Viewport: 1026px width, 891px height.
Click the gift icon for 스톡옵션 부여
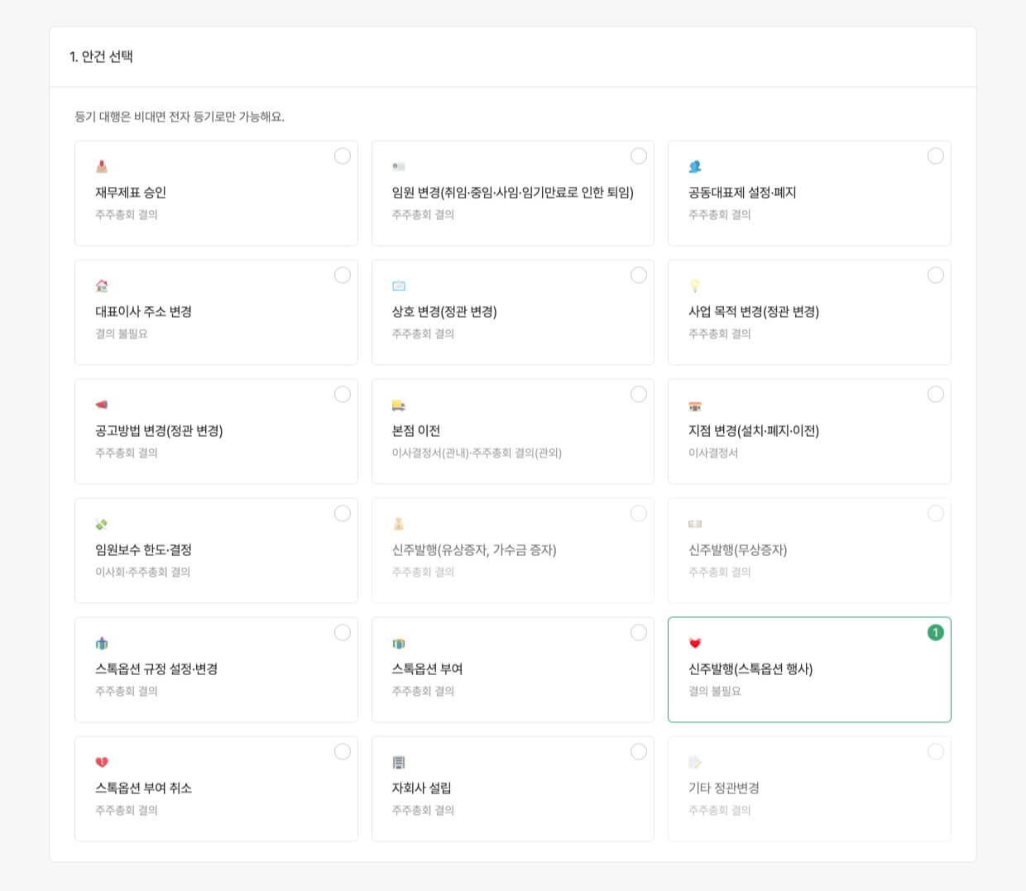pos(398,642)
